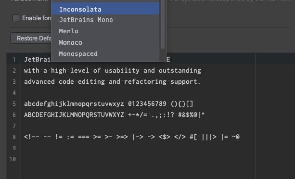The height and width of the screenshot is (179, 295).
Task: Click the Restore Defaults button
Action: (x=31, y=38)
